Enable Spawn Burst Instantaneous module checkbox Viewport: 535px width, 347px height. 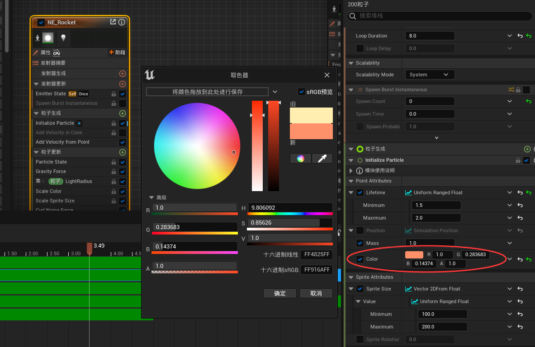(x=123, y=103)
